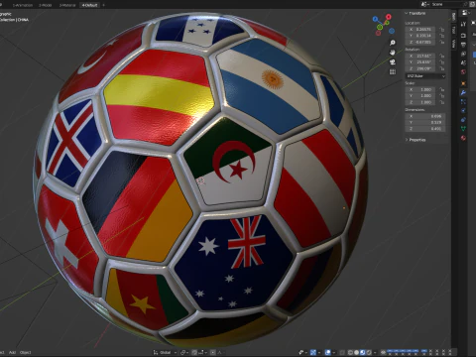Click red X axis on navigation gizmo
Screen dimensions: 476x357
coord(389,17)
